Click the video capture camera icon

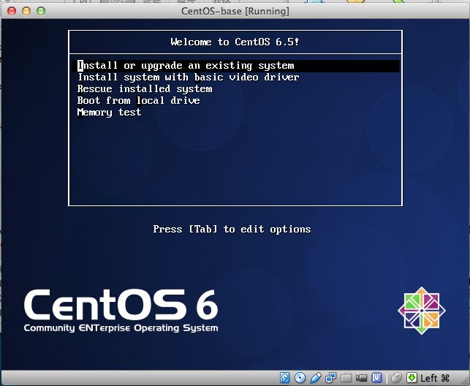(x=361, y=378)
